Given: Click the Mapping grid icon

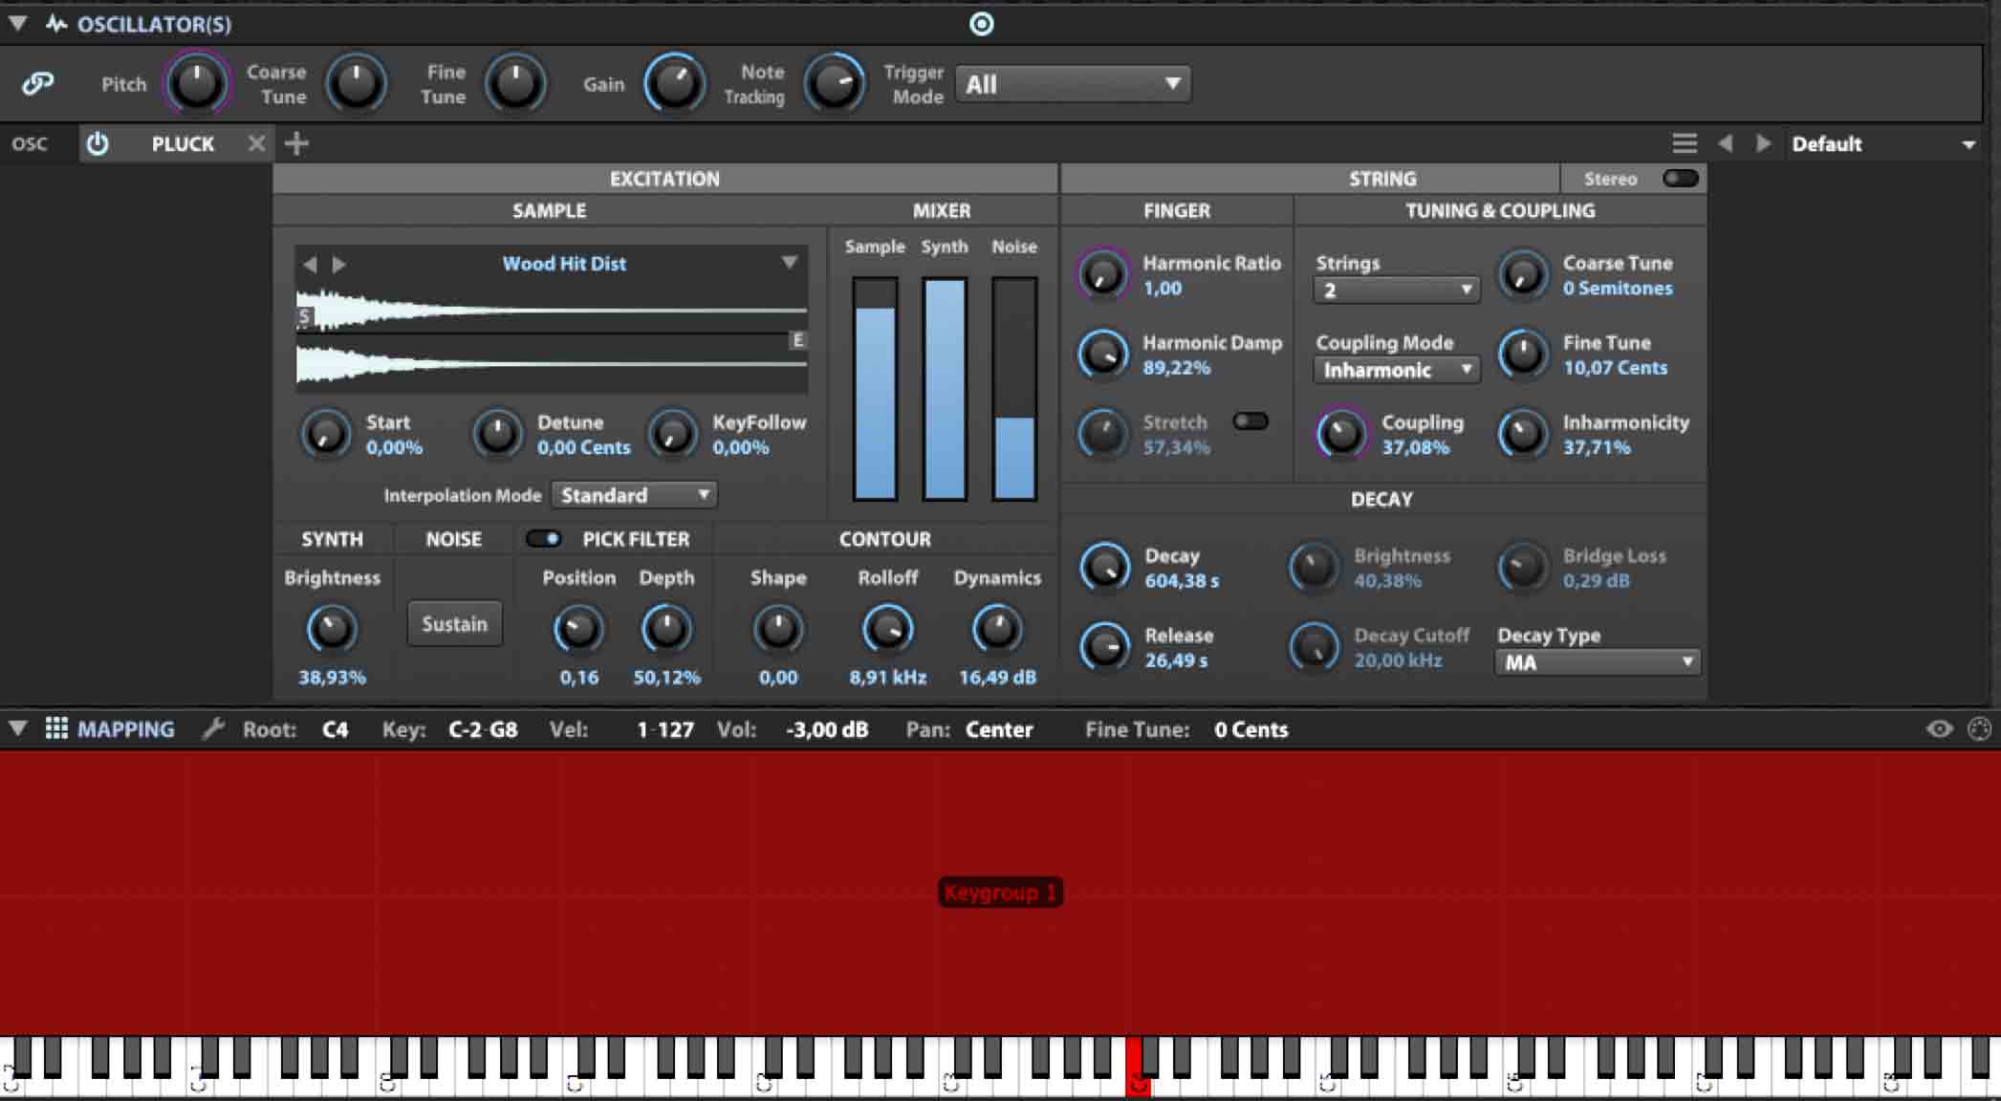Looking at the screenshot, I should pyautogui.click(x=56, y=729).
